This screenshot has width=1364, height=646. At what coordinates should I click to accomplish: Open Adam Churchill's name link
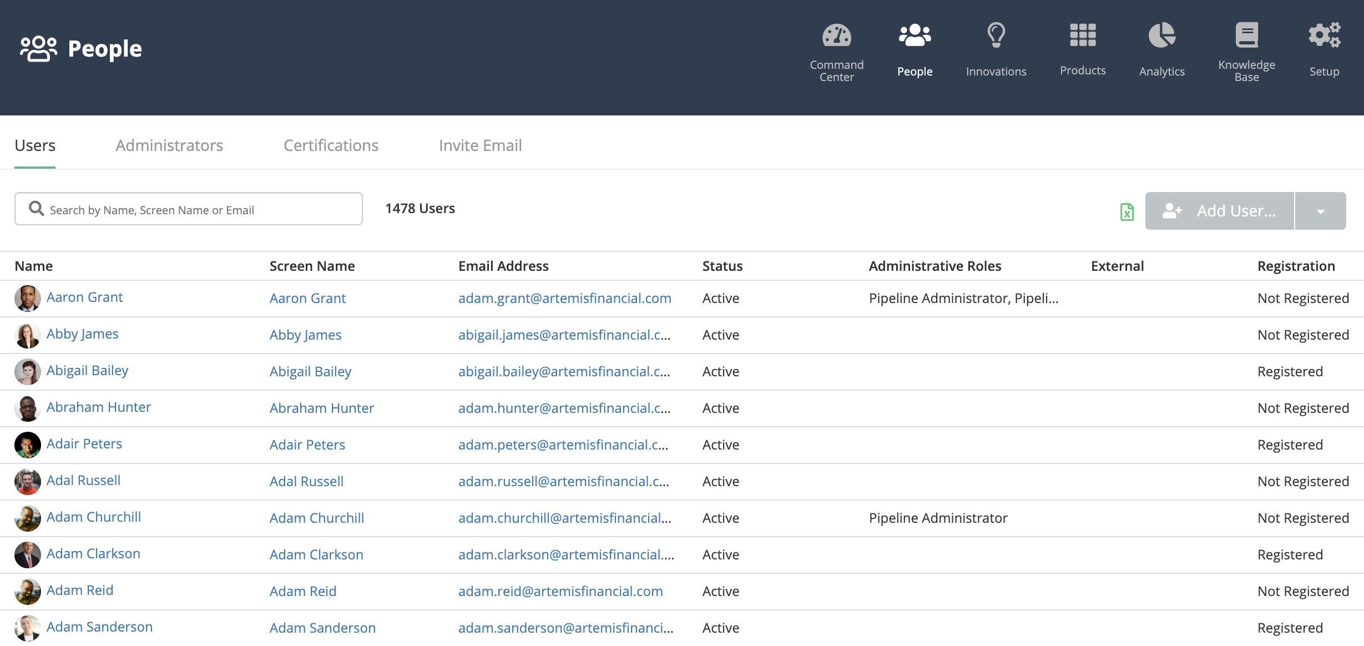point(93,517)
